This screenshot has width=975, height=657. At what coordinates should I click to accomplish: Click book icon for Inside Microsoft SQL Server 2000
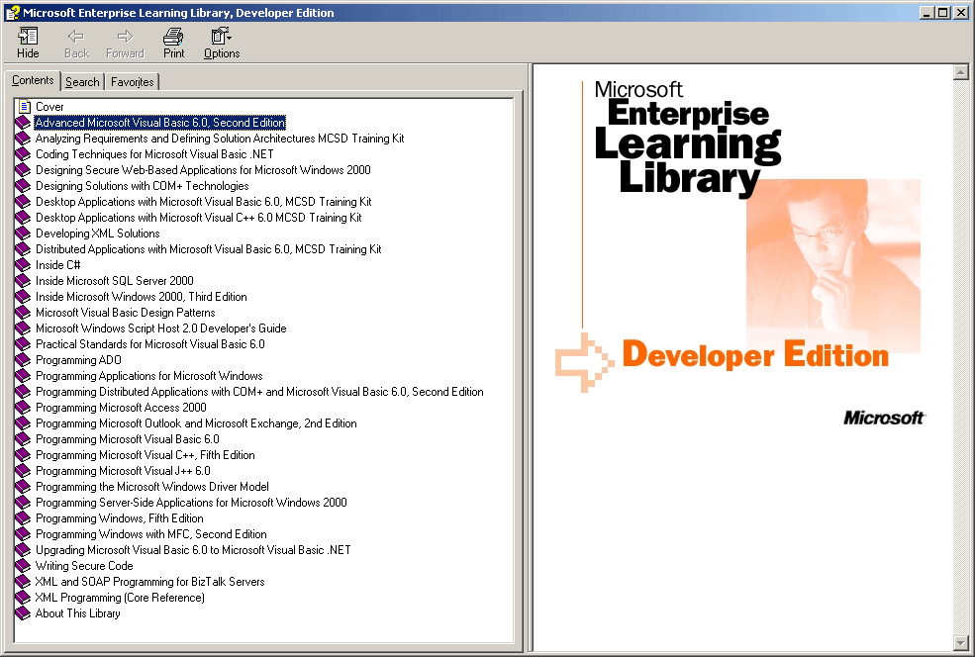pos(23,281)
